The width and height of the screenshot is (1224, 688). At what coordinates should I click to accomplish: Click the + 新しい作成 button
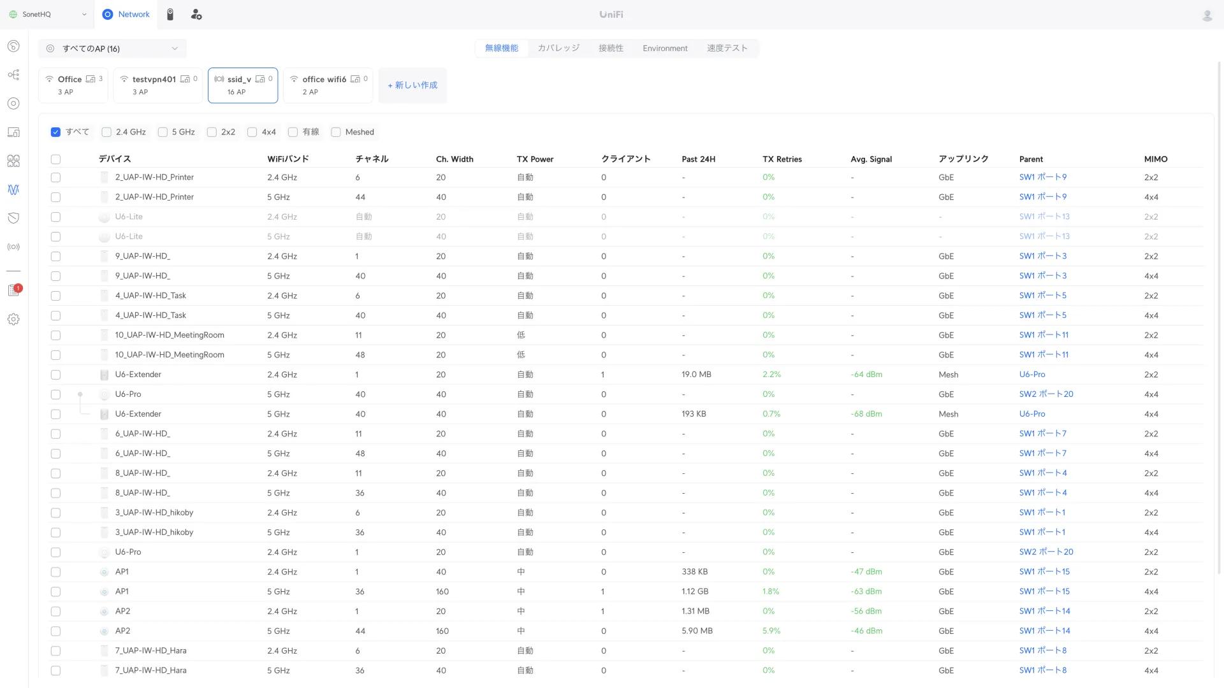pyautogui.click(x=412, y=85)
